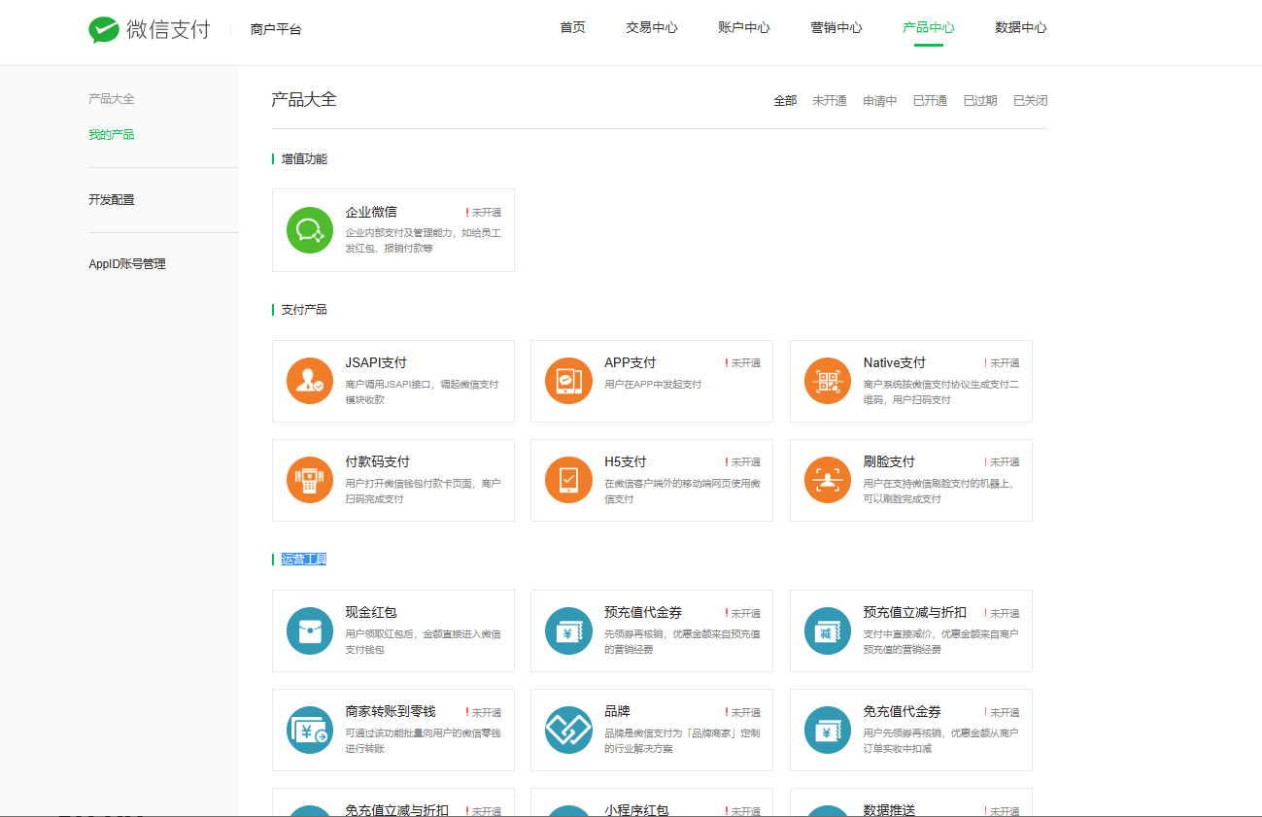Image resolution: width=1262 pixels, height=817 pixels.
Task: Click the Native支付 QR code icon
Action: tap(828, 381)
